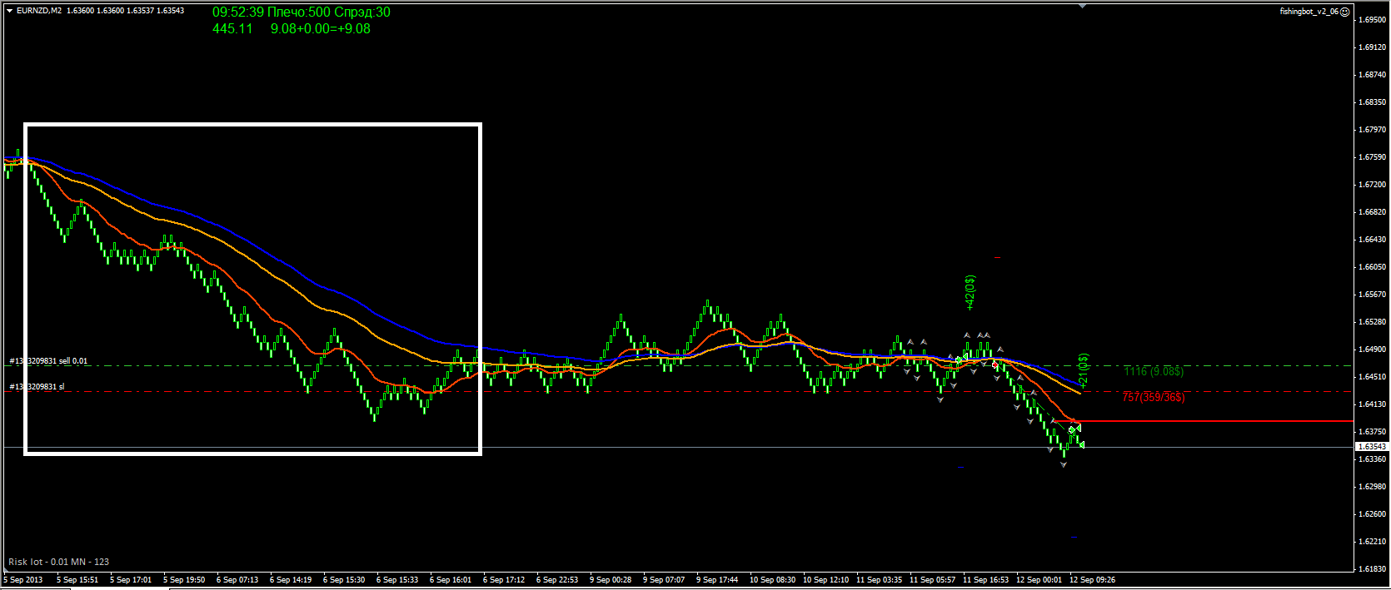Click the 1.63750 price scale label
Image resolution: width=1391 pixels, height=590 pixels.
1372,431
